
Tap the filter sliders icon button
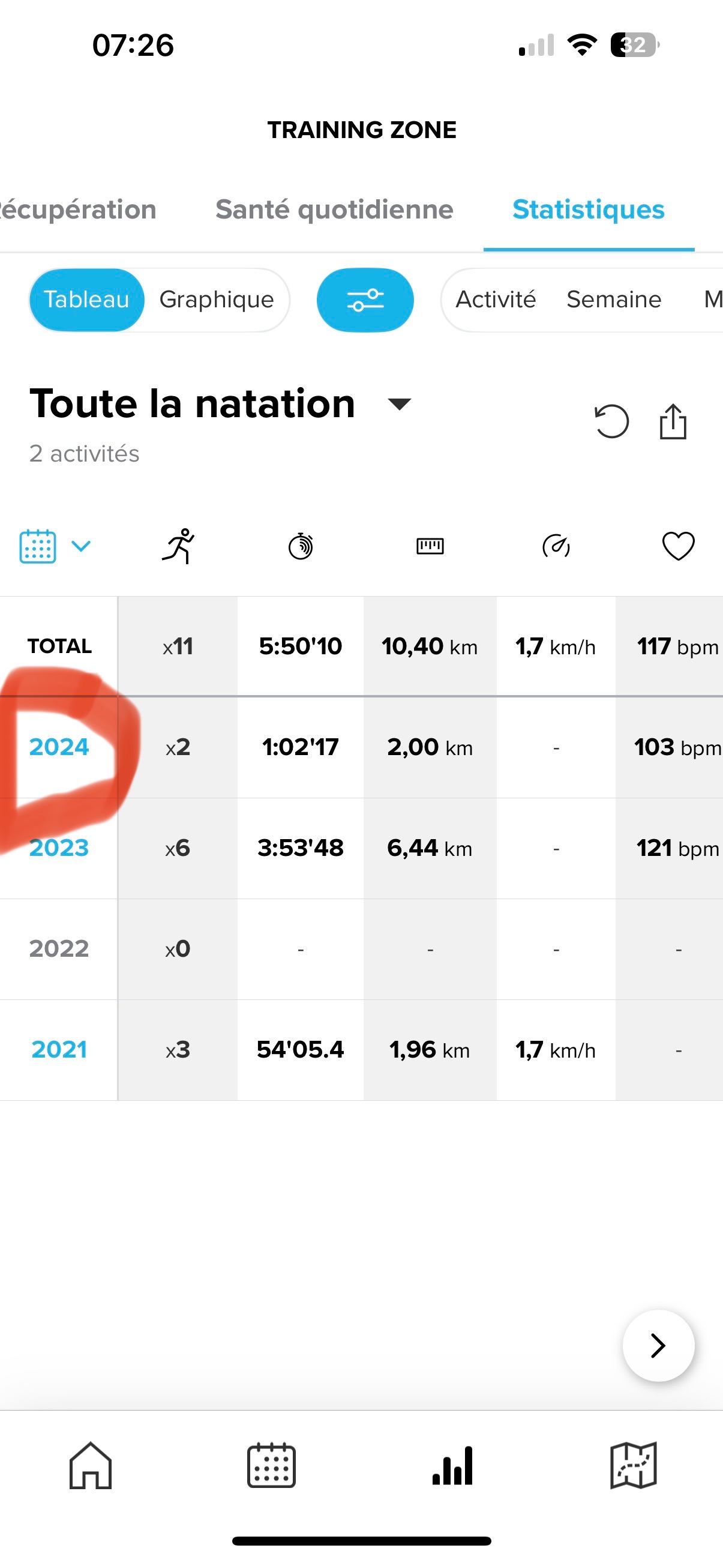click(x=365, y=300)
